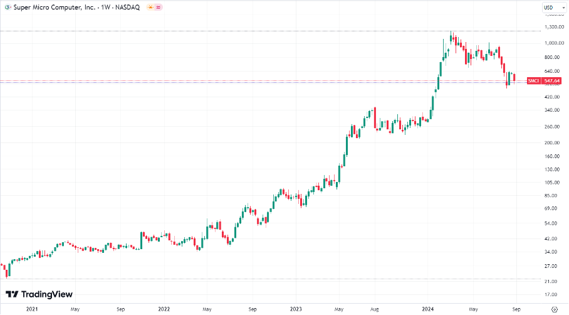
Task: Click the 2024 label on the time axis
Action: coord(429,309)
